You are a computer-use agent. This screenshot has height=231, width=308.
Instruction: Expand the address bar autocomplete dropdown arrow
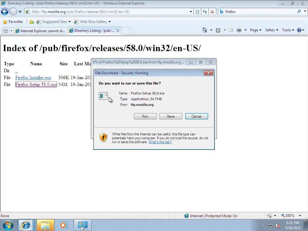click(x=190, y=12)
